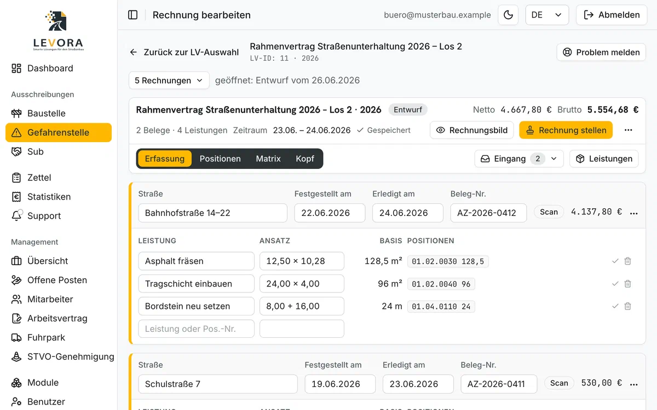
Task: Open Rechnungsbild preview
Action: coord(472,130)
